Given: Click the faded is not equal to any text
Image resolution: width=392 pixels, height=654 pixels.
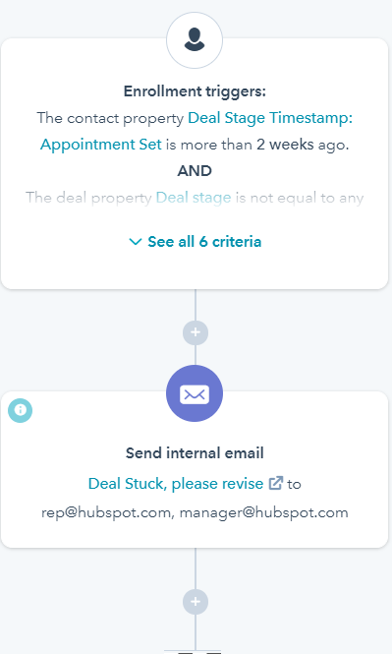Looking at the screenshot, I should pos(300,198).
